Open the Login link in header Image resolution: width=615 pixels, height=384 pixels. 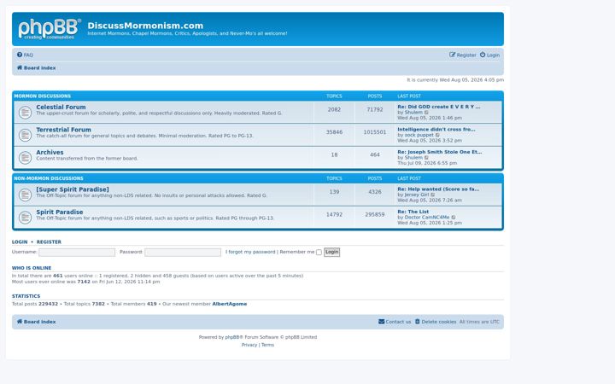[x=493, y=55]
